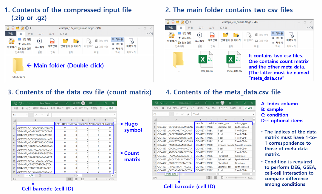322x194 pixels.
Task: Switch to the 데이터 (Data) ribbon tab
Action: pyautogui.click(x=60, y=108)
